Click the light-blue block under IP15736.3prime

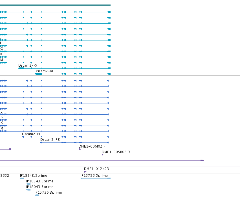[x=37, y=195]
